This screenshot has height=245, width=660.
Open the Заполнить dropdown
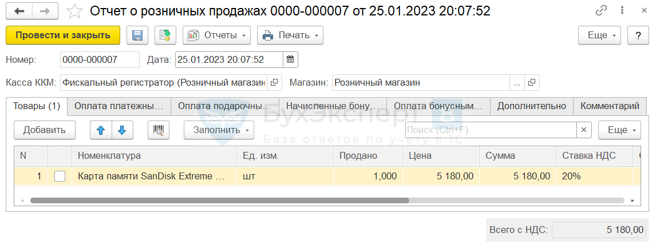click(219, 130)
